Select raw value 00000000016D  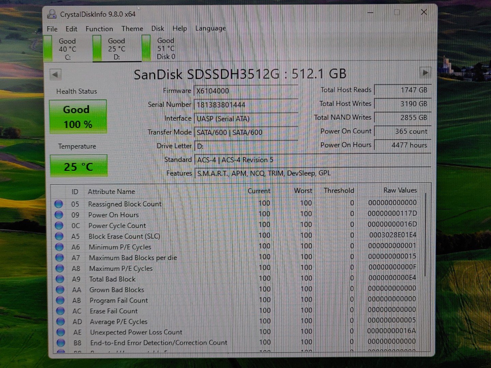[x=392, y=224]
